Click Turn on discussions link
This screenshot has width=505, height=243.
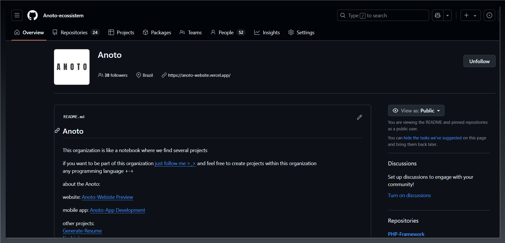(409, 195)
